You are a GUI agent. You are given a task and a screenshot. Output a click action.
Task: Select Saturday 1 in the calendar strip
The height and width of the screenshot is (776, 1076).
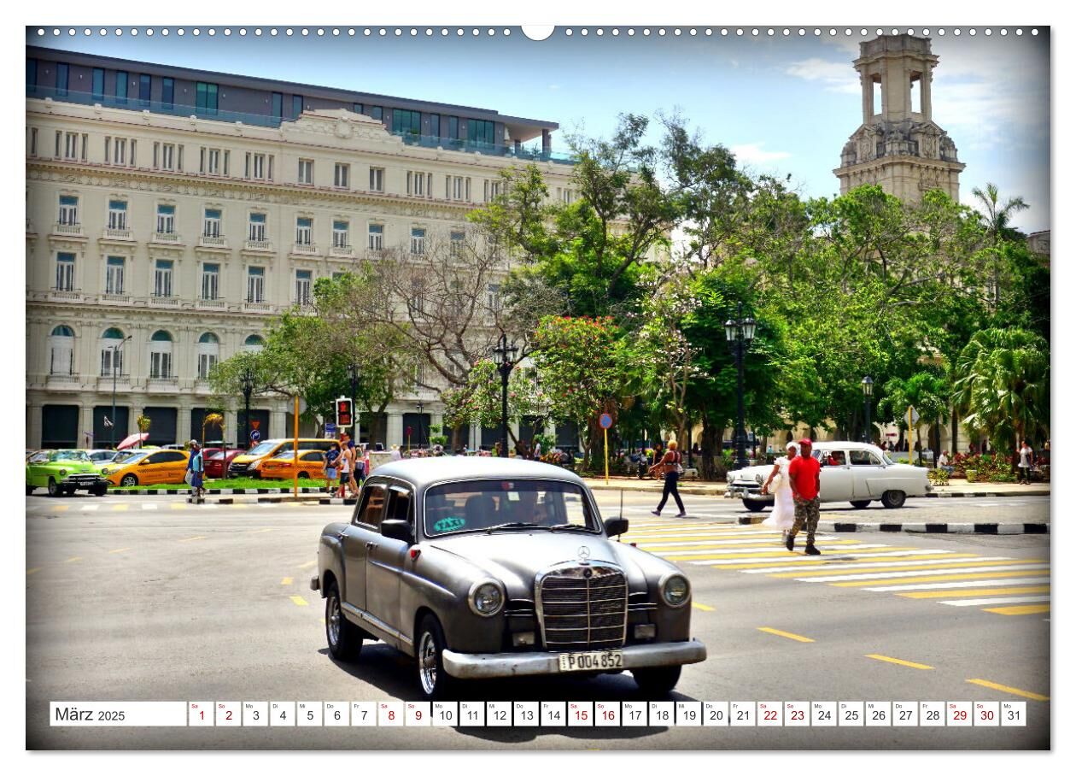tap(201, 714)
